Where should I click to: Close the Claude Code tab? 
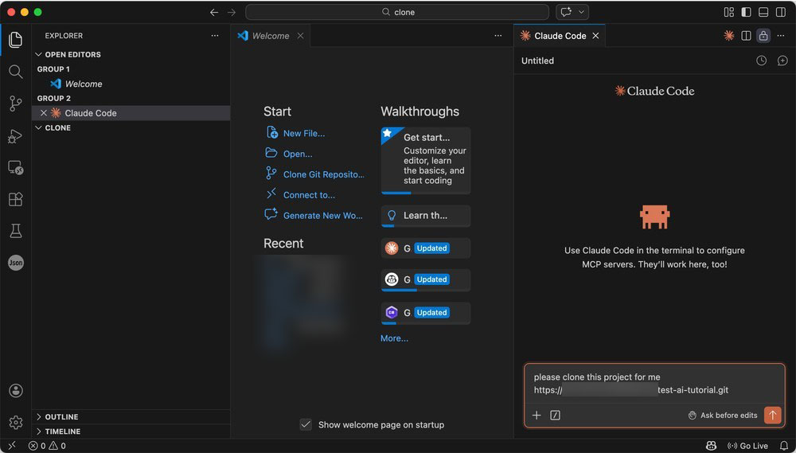pyautogui.click(x=596, y=36)
